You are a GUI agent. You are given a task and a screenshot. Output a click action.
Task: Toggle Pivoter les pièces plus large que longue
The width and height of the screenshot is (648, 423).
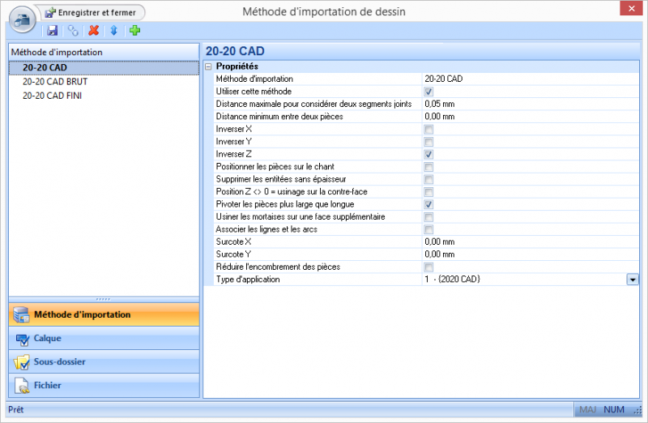(x=428, y=205)
